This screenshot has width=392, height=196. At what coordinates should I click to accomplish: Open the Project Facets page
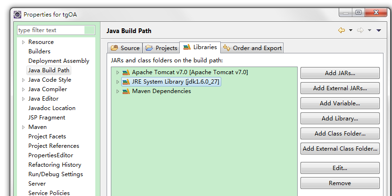point(47,136)
